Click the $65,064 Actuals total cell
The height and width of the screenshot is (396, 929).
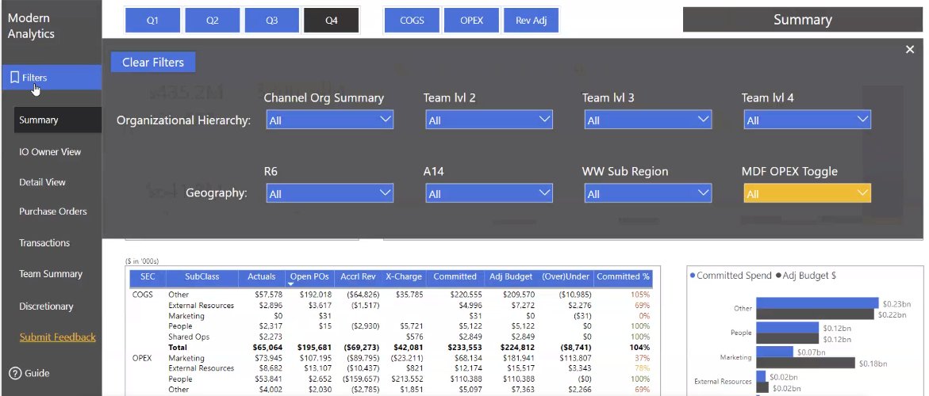pos(267,348)
